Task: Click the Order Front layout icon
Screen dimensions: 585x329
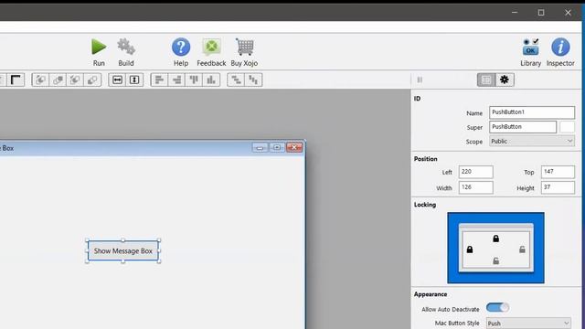Action: click(x=58, y=80)
